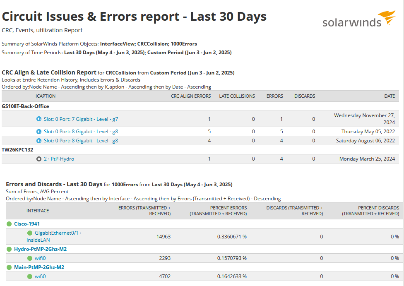404x286 pixels.
Task: Click green status dot beside GigabitEthernet0/1
Action: (x=30, y=233)
